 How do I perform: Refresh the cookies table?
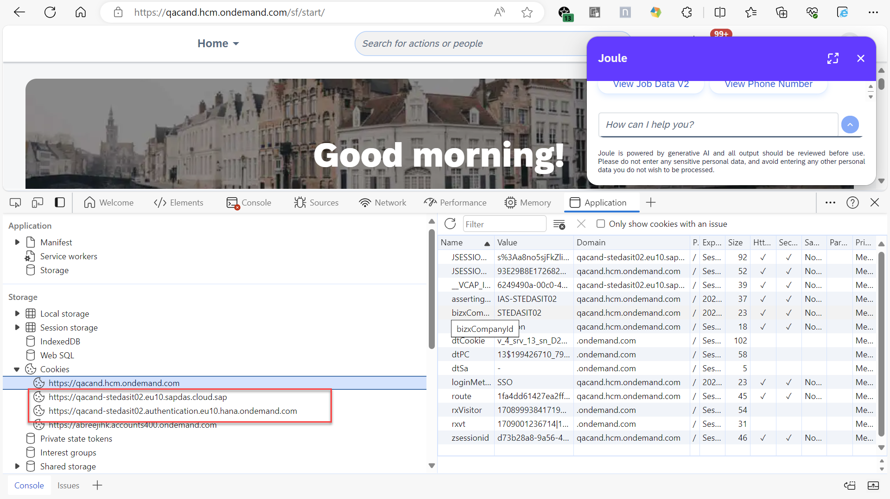(x=450, y=224)
